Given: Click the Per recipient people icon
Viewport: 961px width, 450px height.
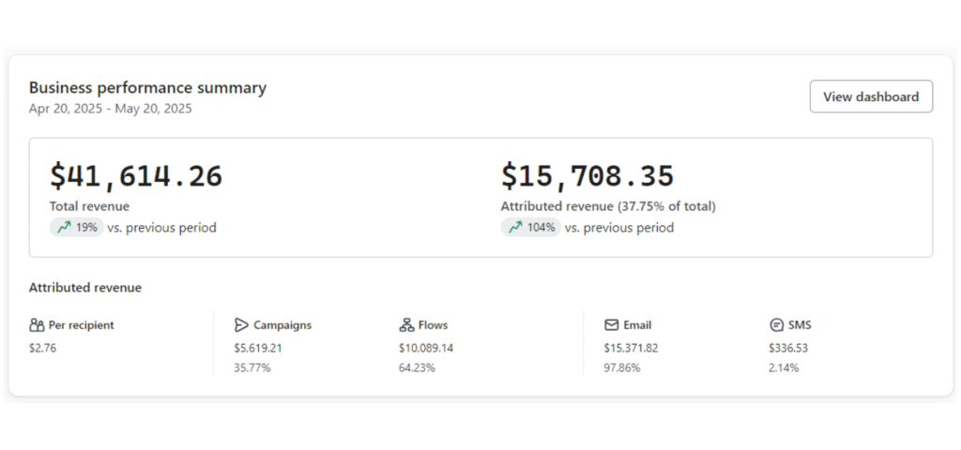Looking at the screenshot, I should coord(37,325).
